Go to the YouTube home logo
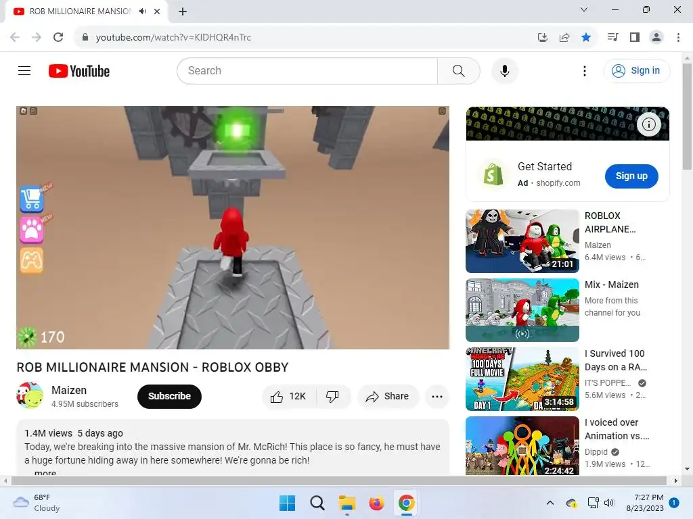693x519 pixels. coord(79,70)
